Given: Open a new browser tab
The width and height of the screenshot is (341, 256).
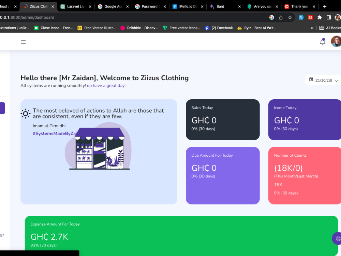Looking at the screenshot, I should click(x=325, y=6).
